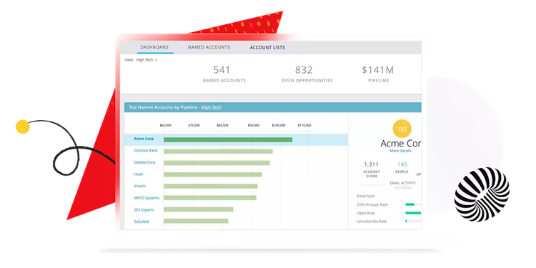Open More Details for Acme Corp
This screenshot has width=536, height=268.
coord(401,151)
